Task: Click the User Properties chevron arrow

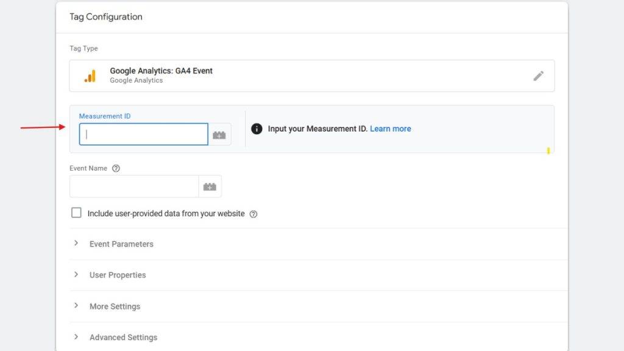Action: coord(76,275)
